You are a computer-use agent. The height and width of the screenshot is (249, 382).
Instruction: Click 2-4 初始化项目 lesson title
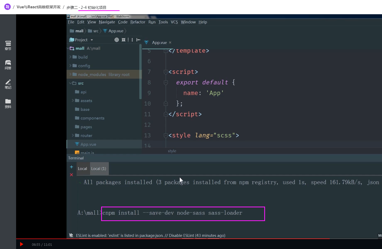click(x=94, y=7)
